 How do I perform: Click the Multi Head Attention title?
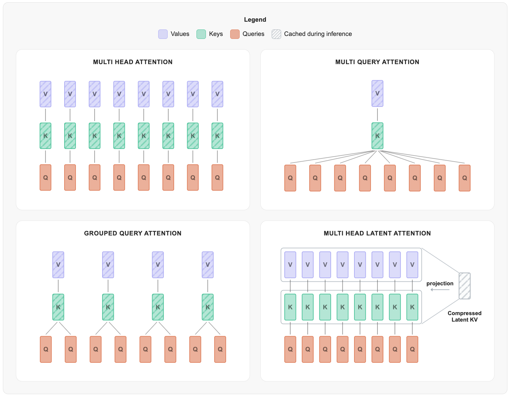133,62
